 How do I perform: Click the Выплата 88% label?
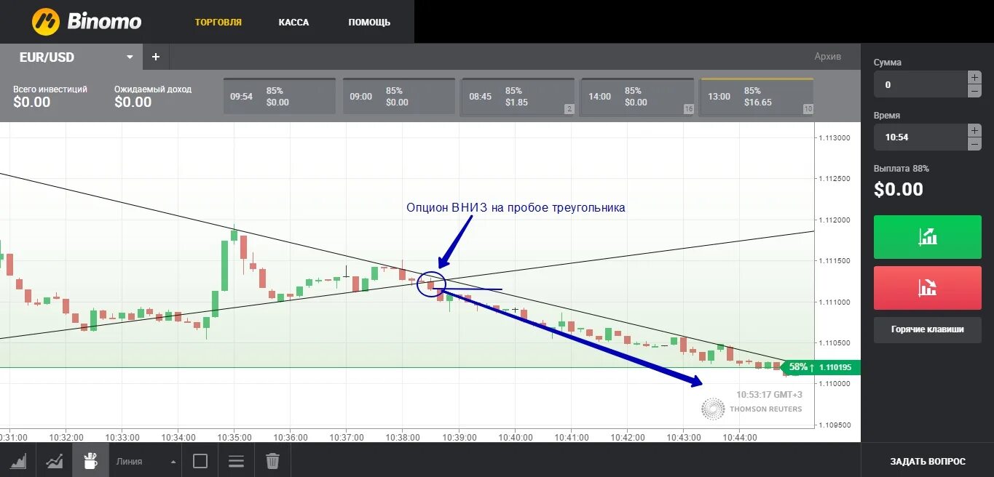click(902, 169)
